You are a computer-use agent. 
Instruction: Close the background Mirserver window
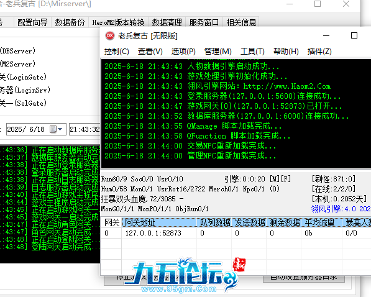tap(346, 4)
